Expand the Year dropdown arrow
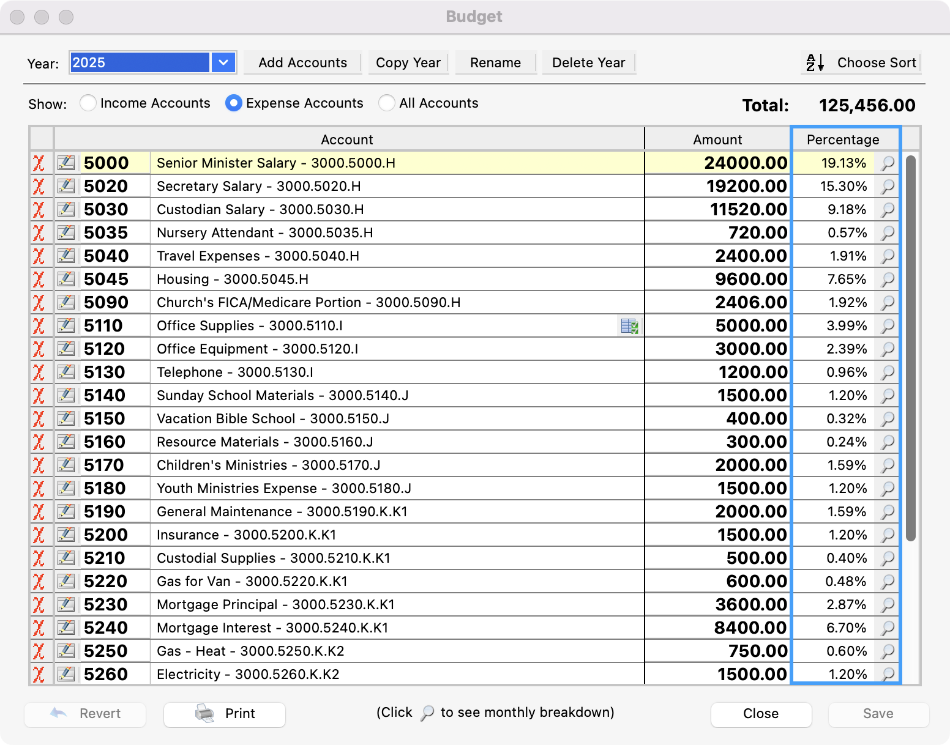Image resolution: width=950 pixels, height=745 pixels. (x=223, y=62)
